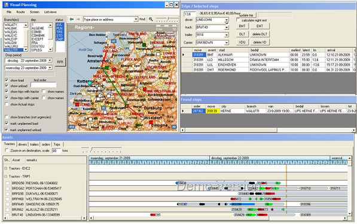Open the Carrier dropdown showing UNKNOWN
The width and height of the screenshot is (357, 224).
coord(226,42)
